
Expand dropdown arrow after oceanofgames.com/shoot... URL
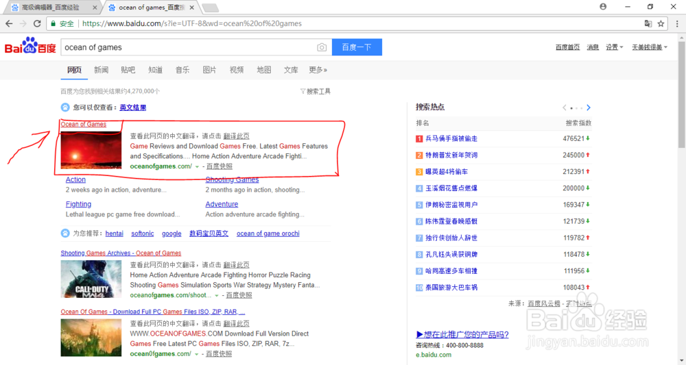[217, 296]
